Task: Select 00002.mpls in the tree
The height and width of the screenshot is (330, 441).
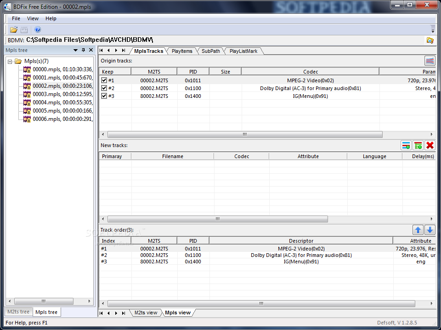Action: point(62,86)
